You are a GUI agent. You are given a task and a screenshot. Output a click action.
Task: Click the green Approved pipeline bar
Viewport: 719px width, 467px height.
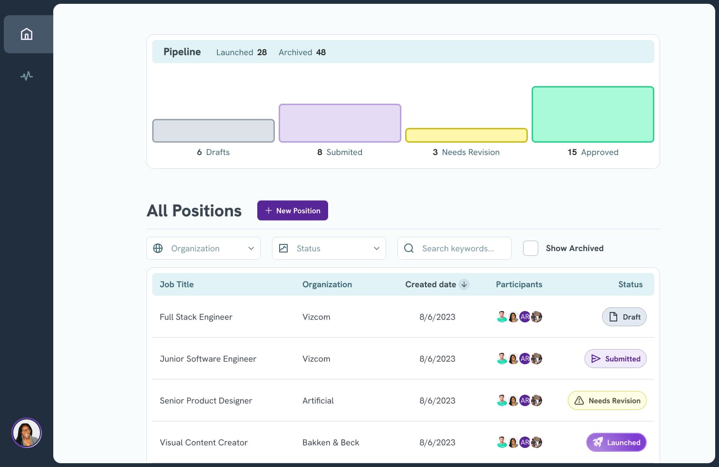(593, 114)
